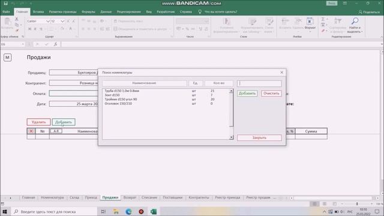The image size is (384, 216).
Task: Click red Удалить button on sheet
Action: [x=38, y=122]
